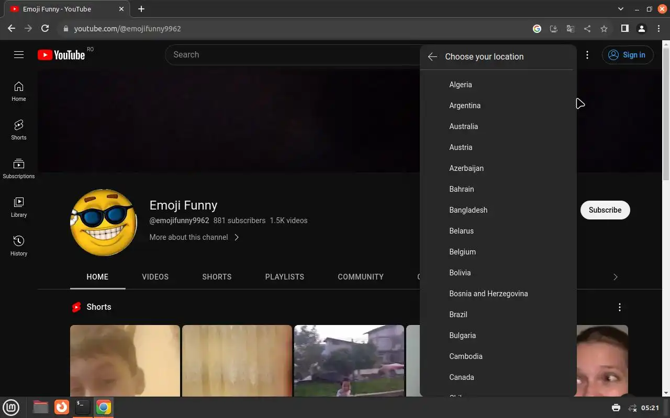Open Google Translate icon in address bar

pyautogui.click(x=571, y=29)
